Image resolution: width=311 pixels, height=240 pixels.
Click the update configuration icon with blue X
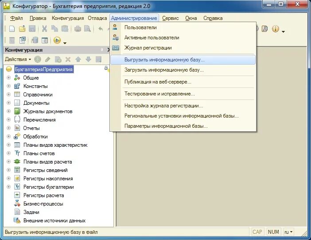pos(23,40)
